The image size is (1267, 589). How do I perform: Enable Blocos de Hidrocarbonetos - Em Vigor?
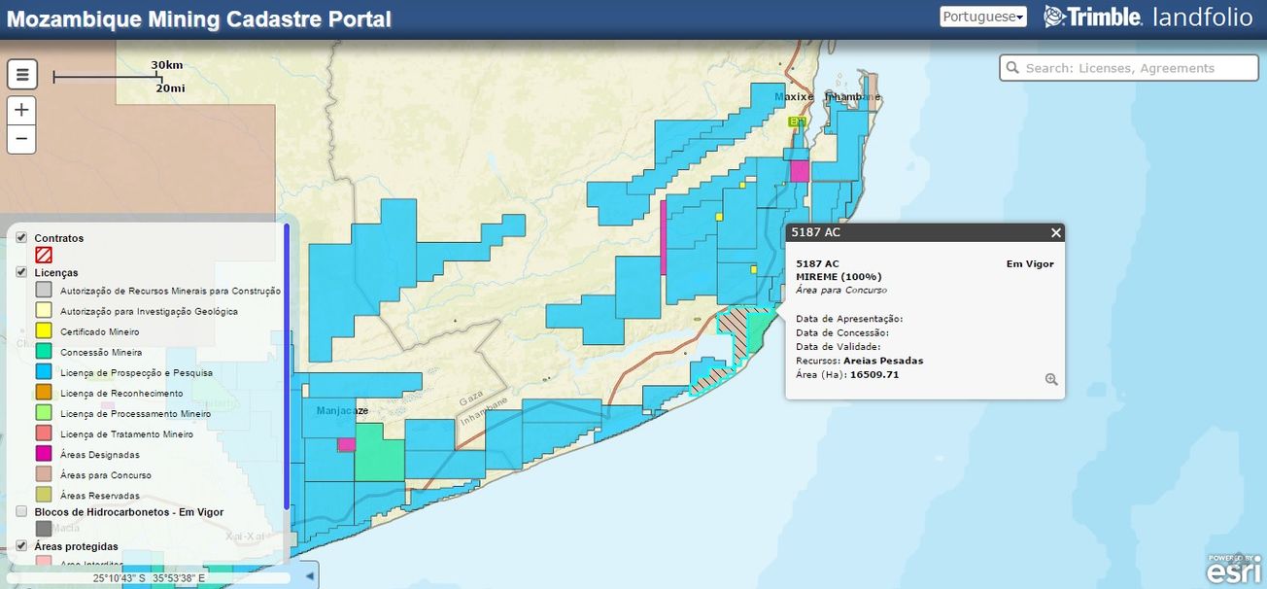[21, 511]
